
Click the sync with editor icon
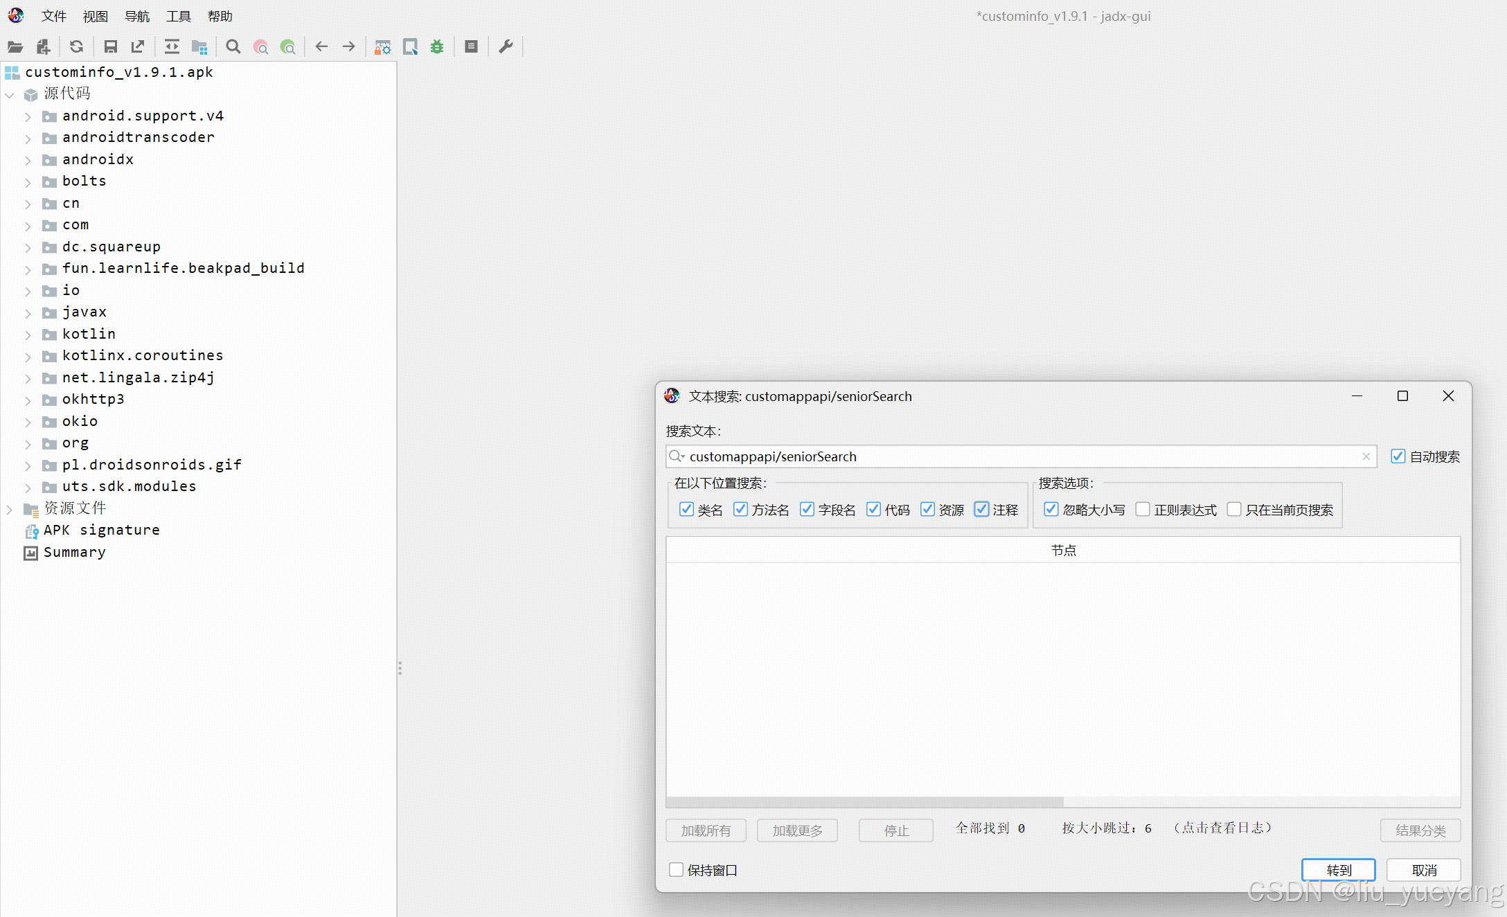tap(172, 47)
